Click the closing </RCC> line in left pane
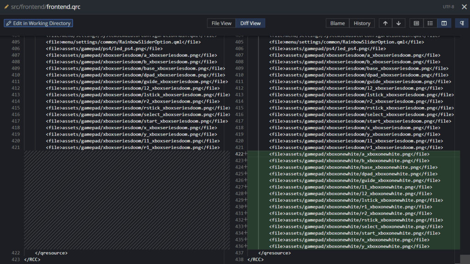Viewport: 470px width, 264px height. [33, 259]
